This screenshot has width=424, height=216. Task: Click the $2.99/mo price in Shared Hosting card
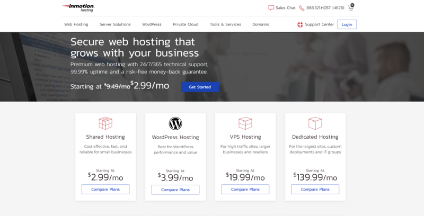point(105,177)
